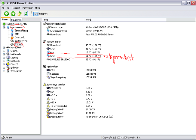
Task: Click the Lagring storage icon
Action: pyautogui.click(x=8, y=58)
